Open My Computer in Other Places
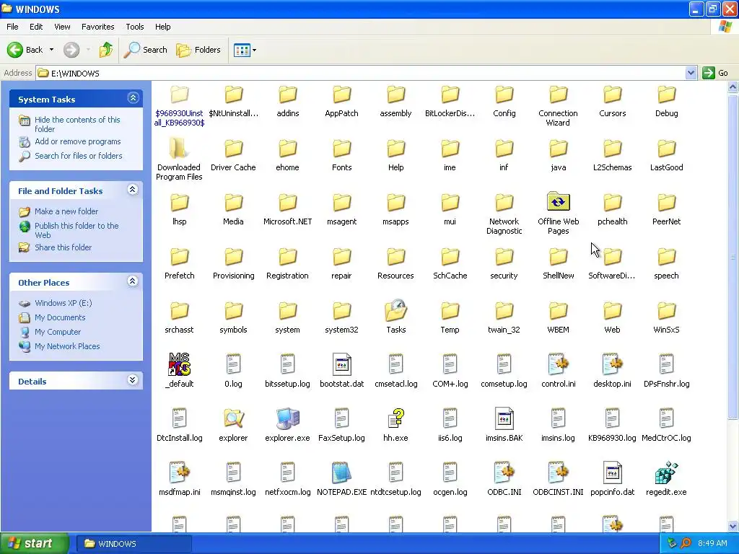Screen dimensions: 739x554 coord(58,332)
